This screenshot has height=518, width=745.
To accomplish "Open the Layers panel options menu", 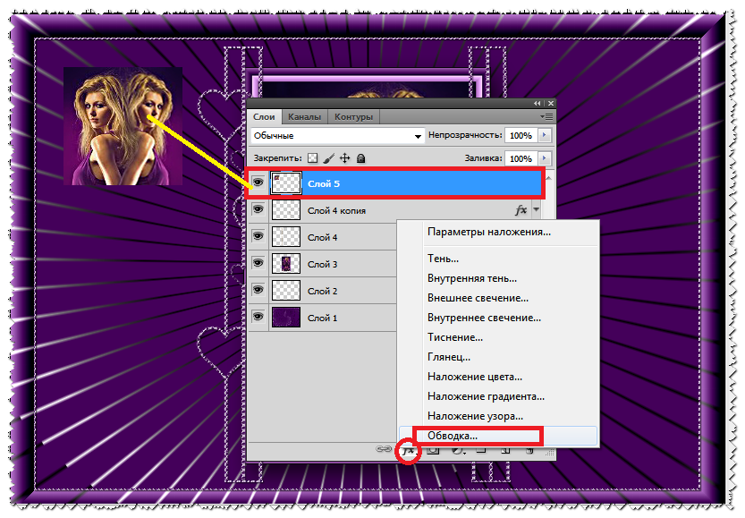I will (x=546, y=116).
